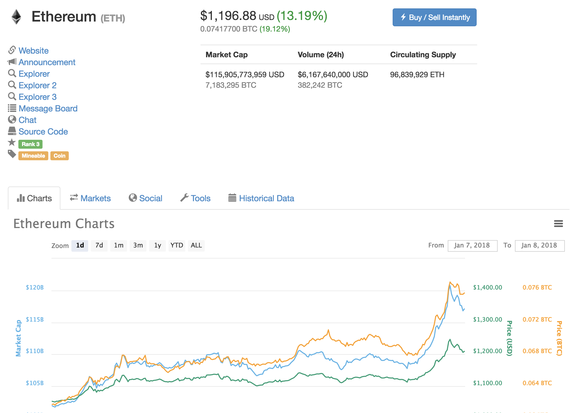
Task: Set chart zoom to 3m
Action: point(138,245)
